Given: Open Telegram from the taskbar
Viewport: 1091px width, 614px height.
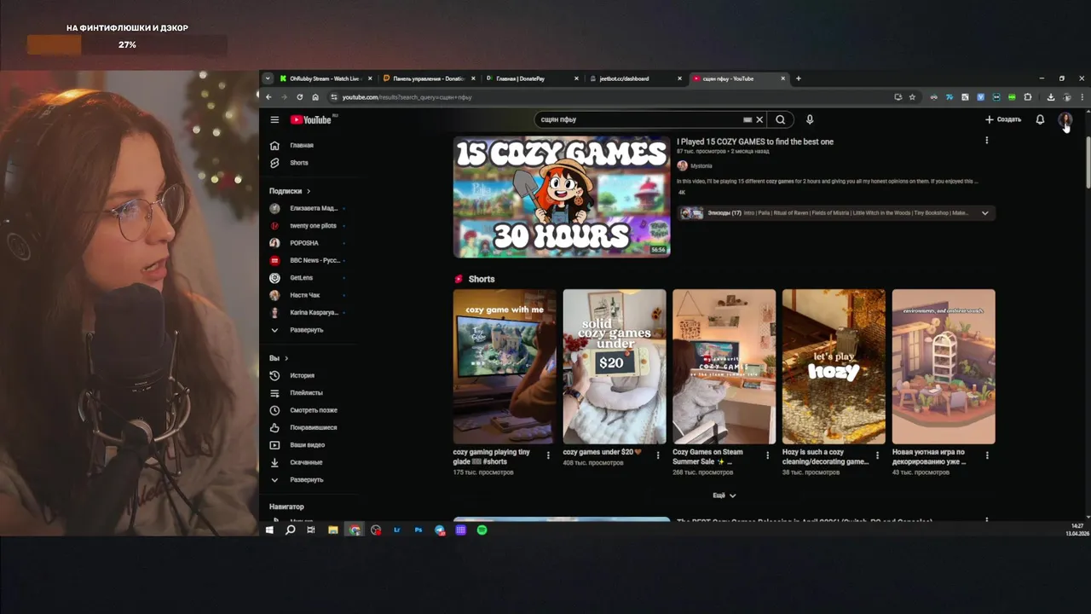Looking at the screenshot, I should coord(440,530).
